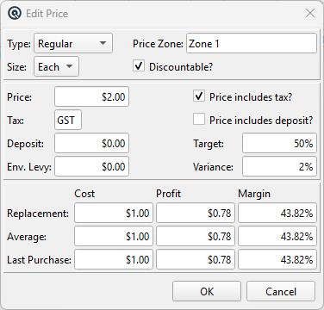Click the Price field showing $2.00

pyautogui.click(x=91, y=96)
